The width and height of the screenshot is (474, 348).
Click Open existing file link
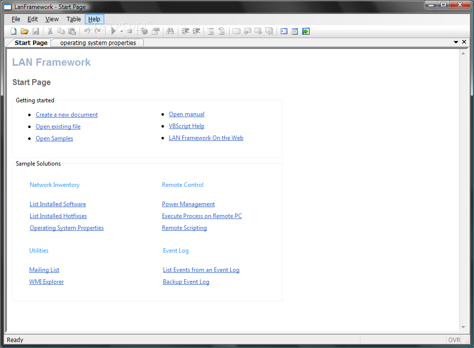coord(58,127)
